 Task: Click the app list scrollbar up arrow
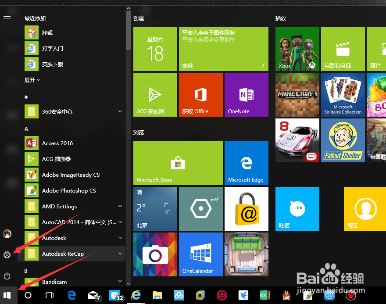[129, 8]
